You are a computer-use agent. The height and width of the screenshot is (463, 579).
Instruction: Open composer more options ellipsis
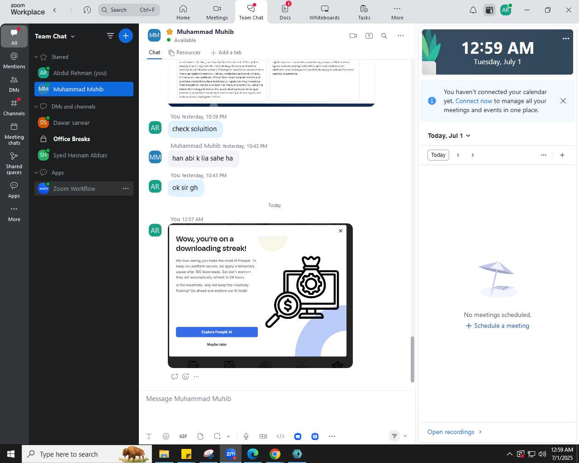(x=332, y=436)
